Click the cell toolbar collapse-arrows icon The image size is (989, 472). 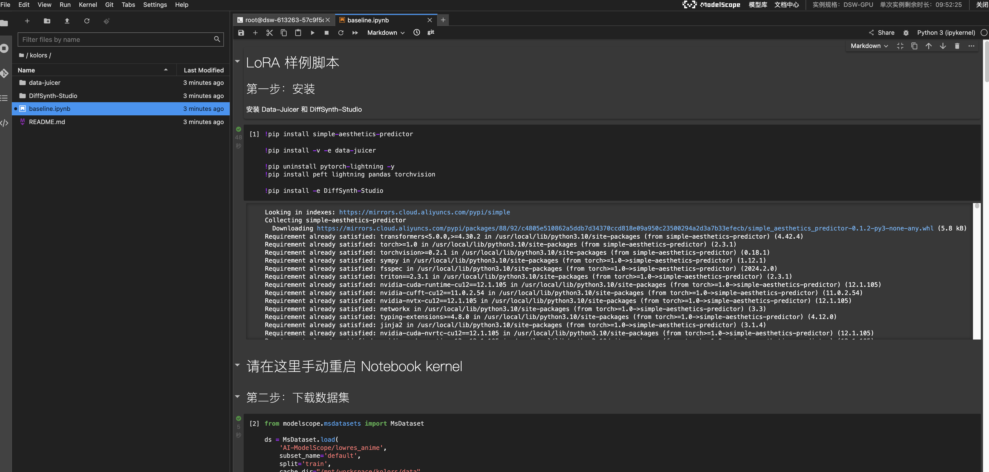[900, 46]
